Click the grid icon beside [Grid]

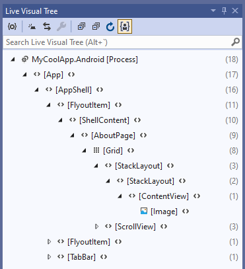pos(96,150)
